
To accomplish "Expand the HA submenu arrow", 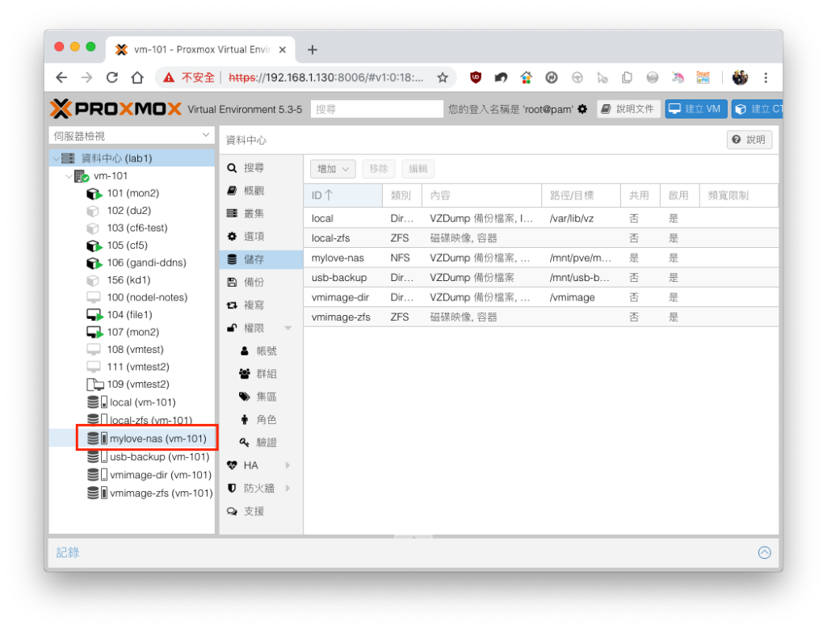I will (x=288, y=465).
